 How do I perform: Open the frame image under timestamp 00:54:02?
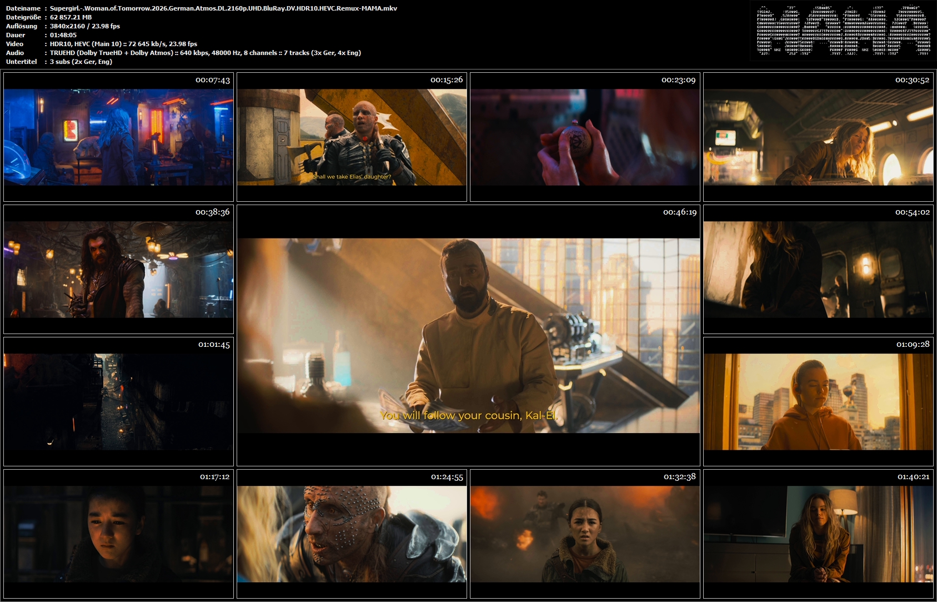(x=818, y=269)
